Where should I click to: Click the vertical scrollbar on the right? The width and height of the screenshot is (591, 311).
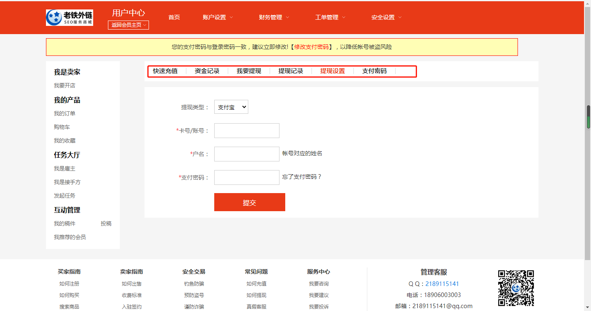pyautogui.click(x=588, y=119)
